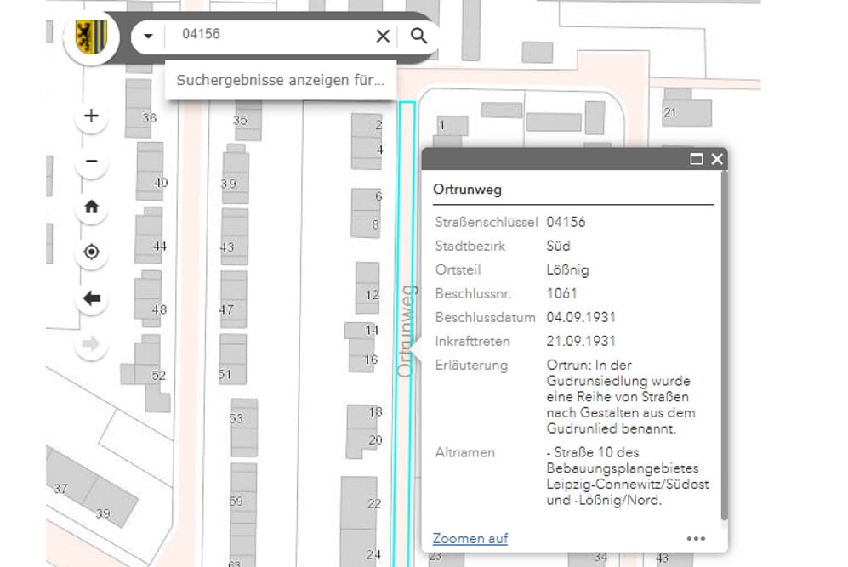Zoom in with the plus button
Image resolution: width=848 pixels, height=567 pixels.
coord(92,116)
